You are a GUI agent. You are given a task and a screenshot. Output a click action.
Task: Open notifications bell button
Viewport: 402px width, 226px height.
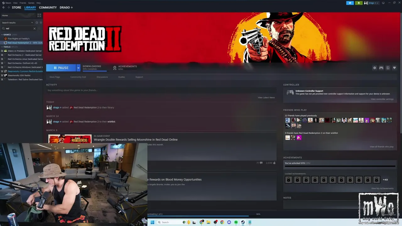coord(359,3)
